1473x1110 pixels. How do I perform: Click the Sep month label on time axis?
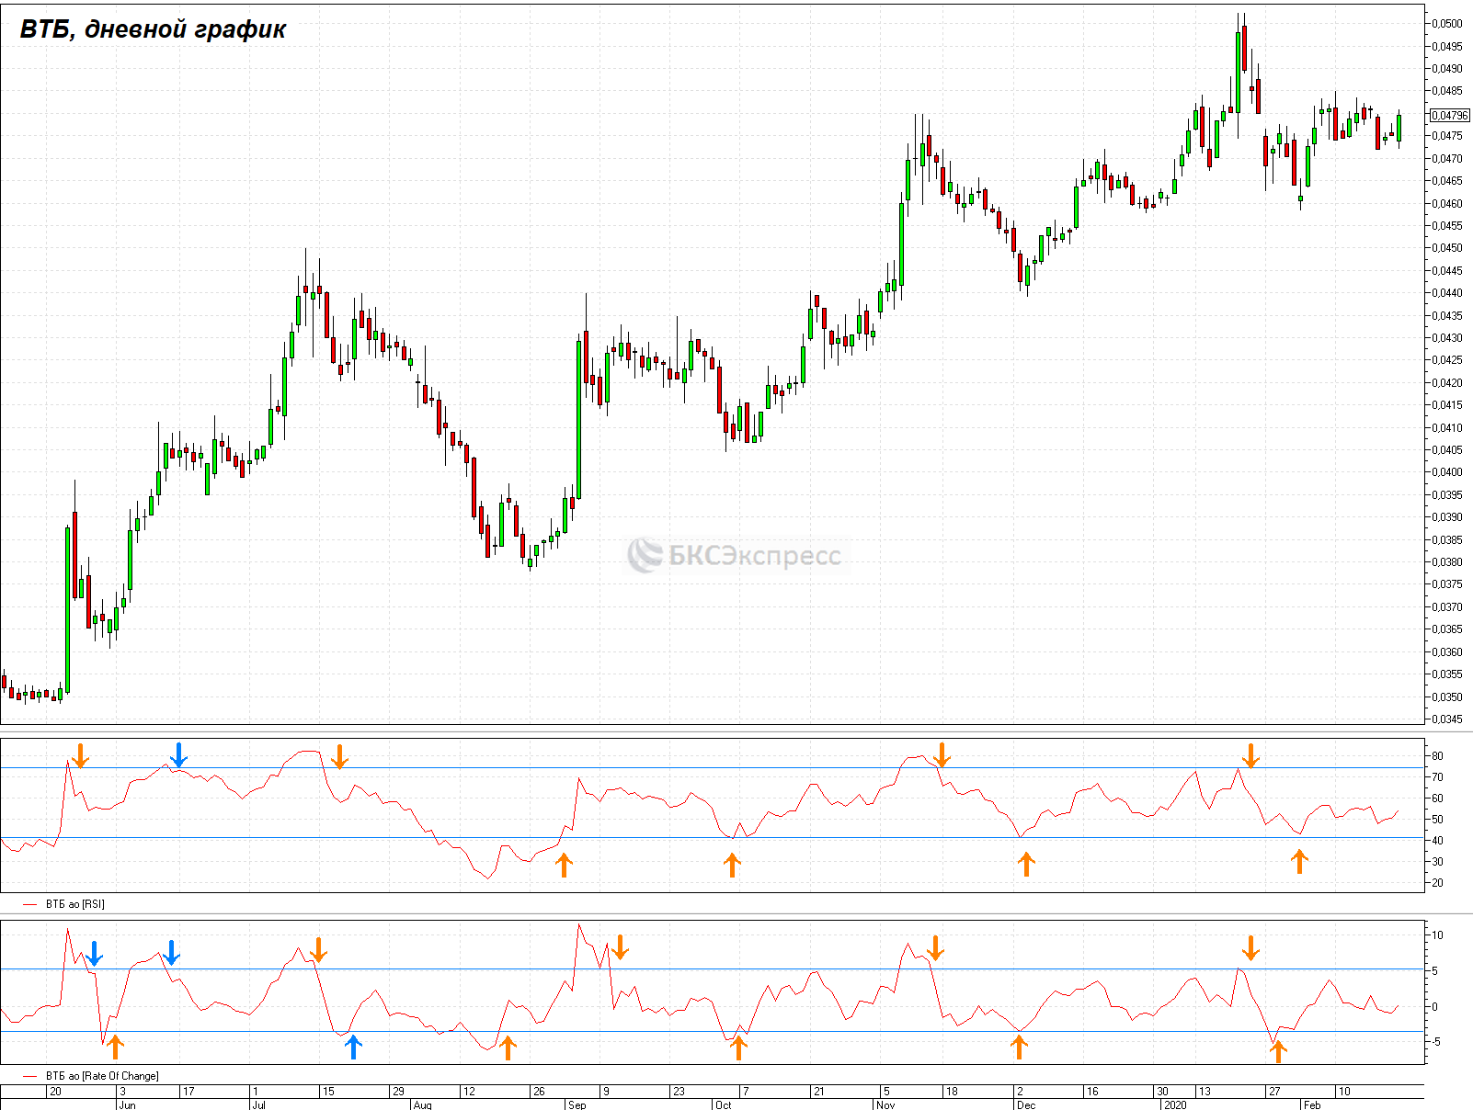(577, 1104)
